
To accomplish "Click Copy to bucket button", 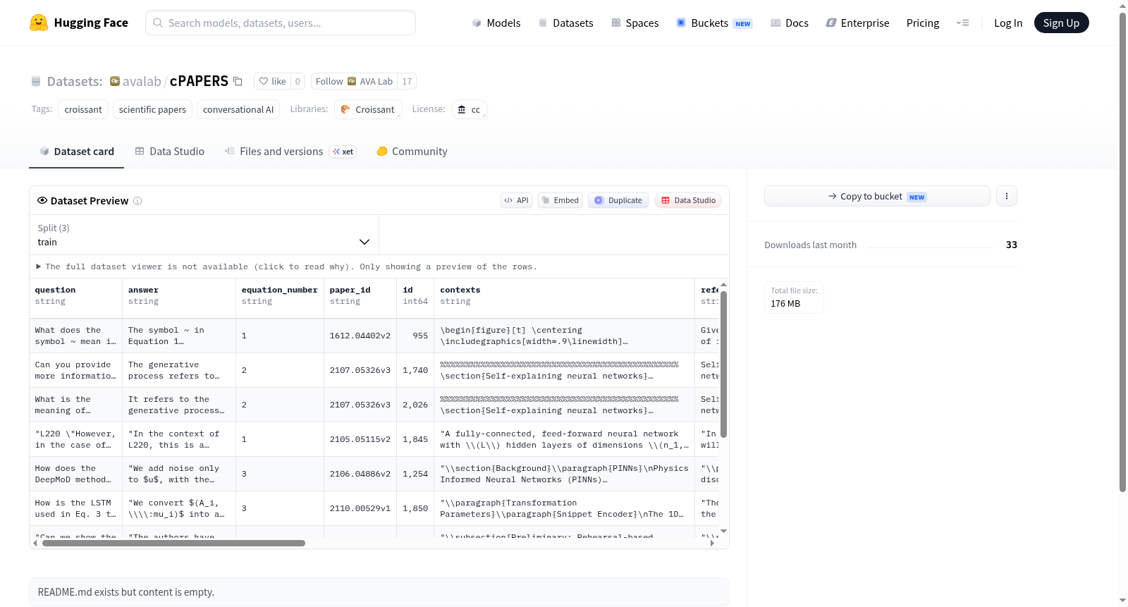I will (877, 196).
